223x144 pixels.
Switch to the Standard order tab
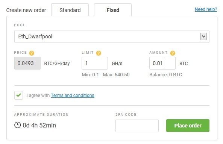(x=70, y=10)
